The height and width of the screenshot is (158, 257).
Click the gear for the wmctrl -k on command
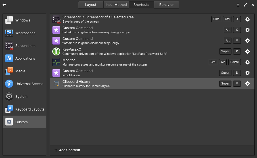[247, 73]
